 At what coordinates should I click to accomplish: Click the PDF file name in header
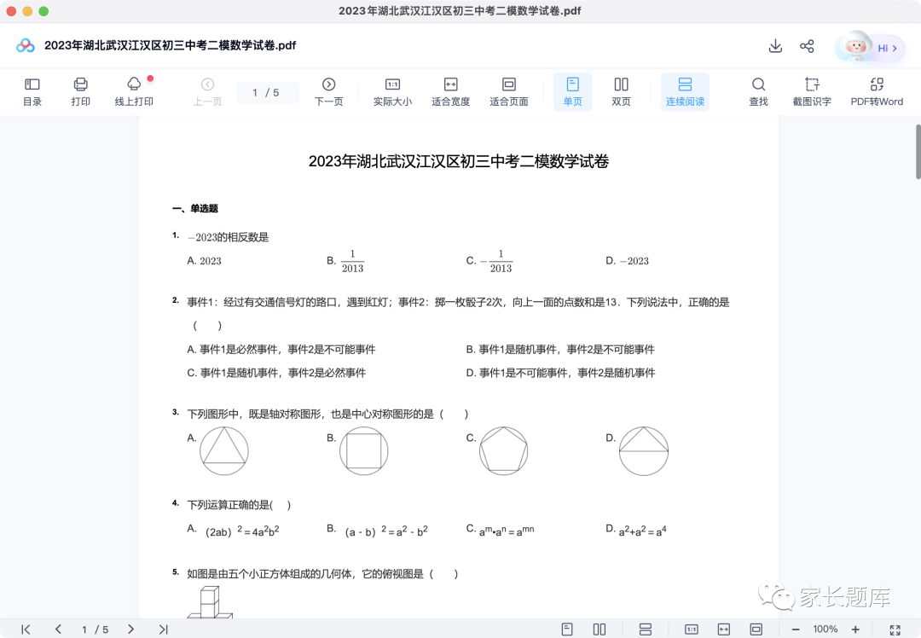171,45
